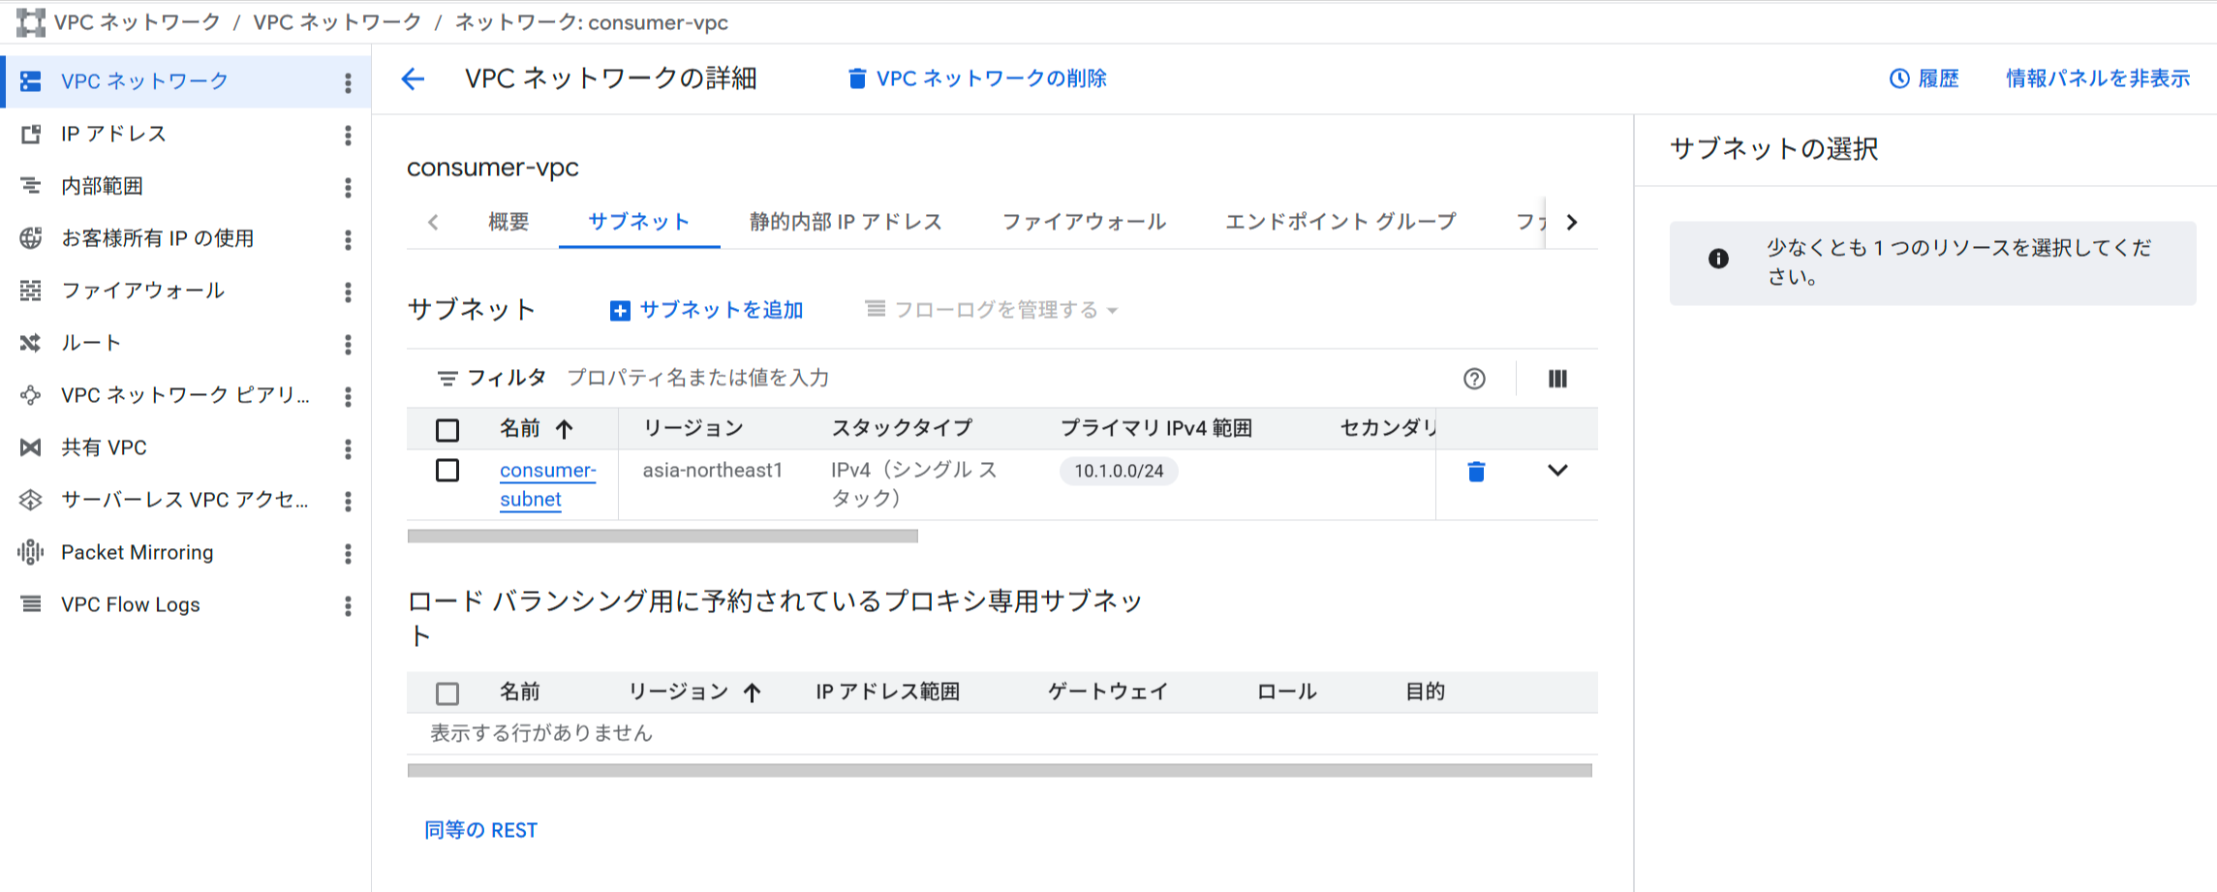Open the ファイアウォール tab
2217x892 pixels.
click(1084, 222)
